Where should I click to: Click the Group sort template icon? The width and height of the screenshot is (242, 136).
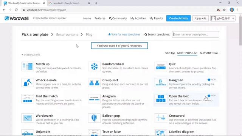coord(94,82)
